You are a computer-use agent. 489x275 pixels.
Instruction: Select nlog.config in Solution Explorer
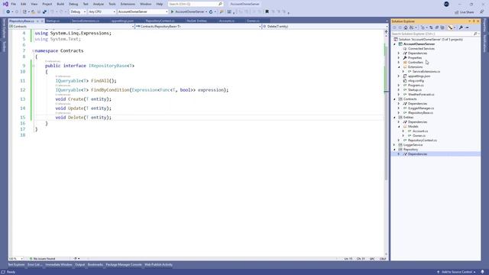click(416, 81)
